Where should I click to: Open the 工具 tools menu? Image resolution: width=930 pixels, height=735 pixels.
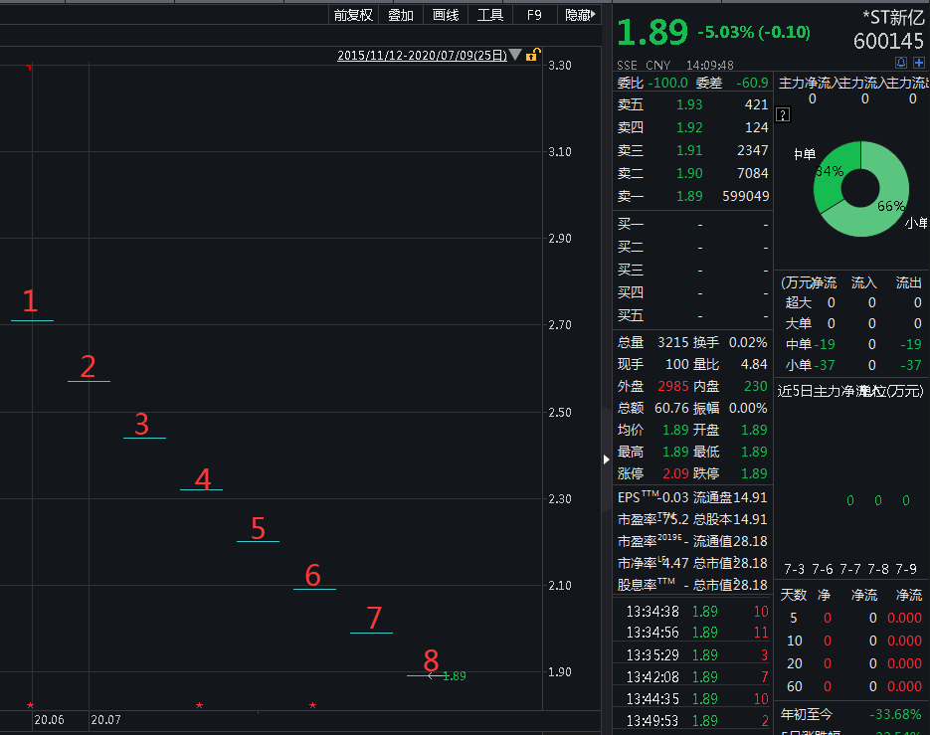coord(490,15)
